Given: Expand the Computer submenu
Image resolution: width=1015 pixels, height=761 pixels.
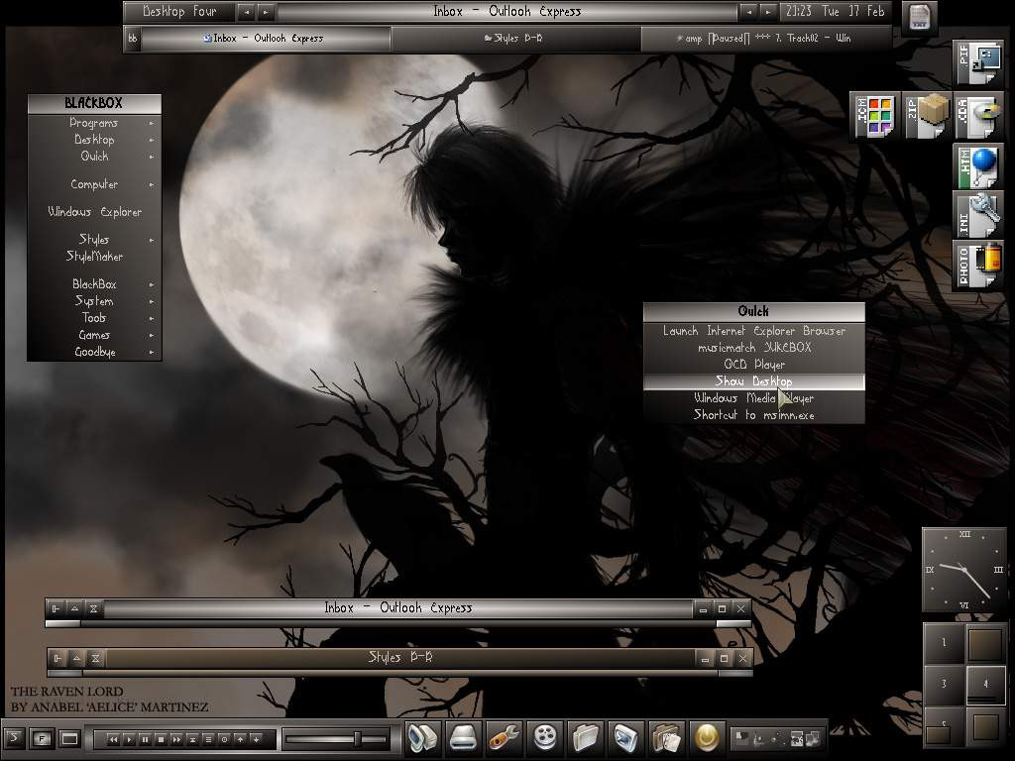Looking at the screenshot, I should [94, 184].
